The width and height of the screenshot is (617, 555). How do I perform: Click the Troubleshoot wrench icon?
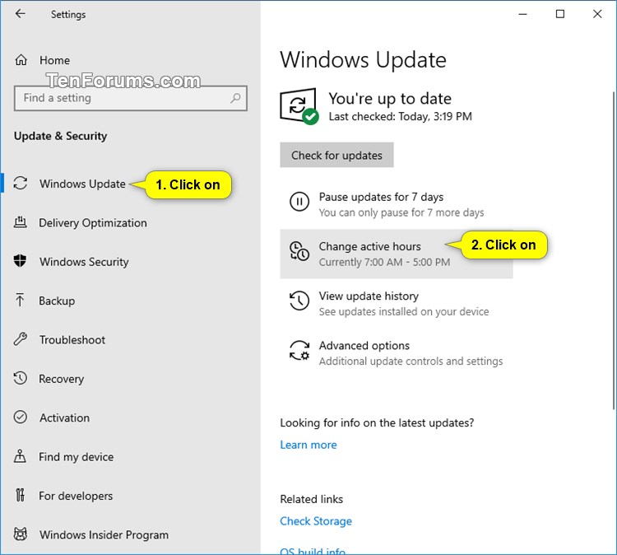click(21, 339)
